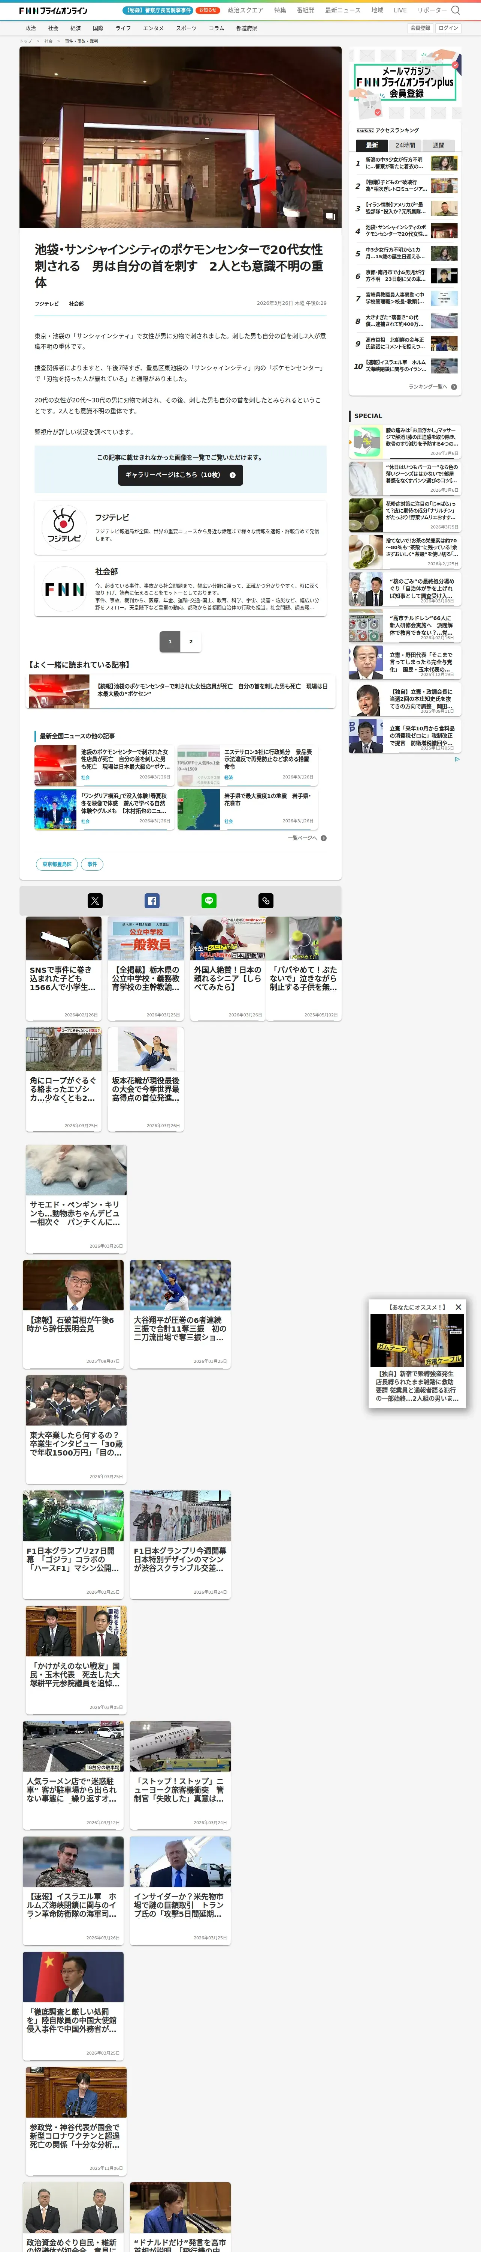Click the 社会 breadcrumb link
The height and width of the screenshot is (2252, 481).
pos(48,41)
